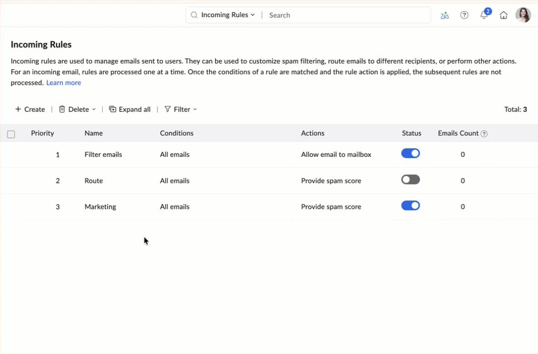Open the notifications bell icon
Viewport: 538px width, 354px height.
click(484, 15)
